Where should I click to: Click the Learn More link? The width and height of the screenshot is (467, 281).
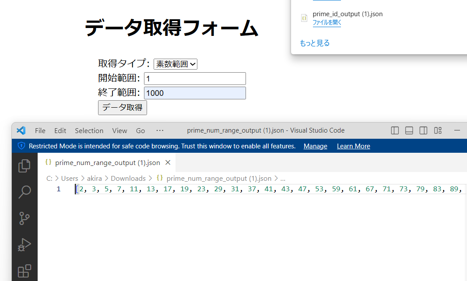[x=354, y=146]
